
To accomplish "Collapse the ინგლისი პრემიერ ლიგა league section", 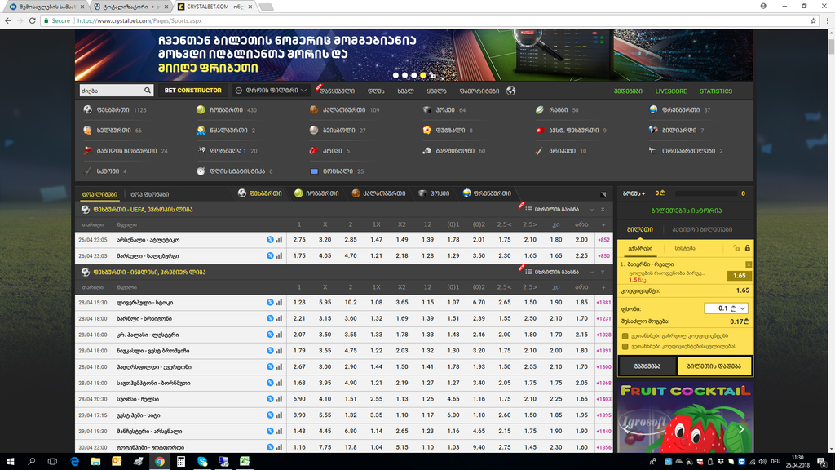I will pos(592,272).
